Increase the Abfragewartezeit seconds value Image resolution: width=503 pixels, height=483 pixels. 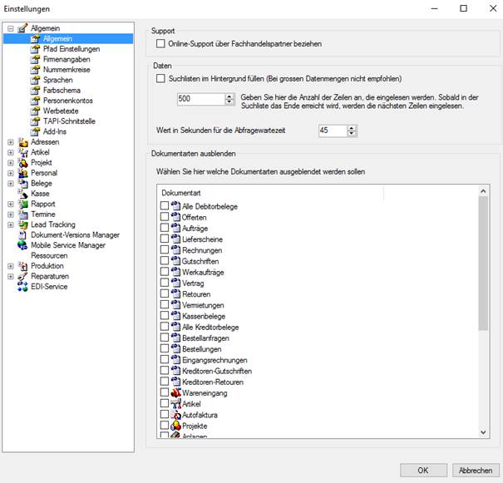pos(352,128)
